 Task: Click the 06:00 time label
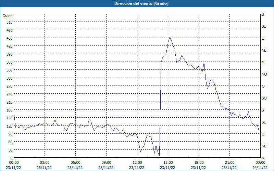click(x=75, y=163)
